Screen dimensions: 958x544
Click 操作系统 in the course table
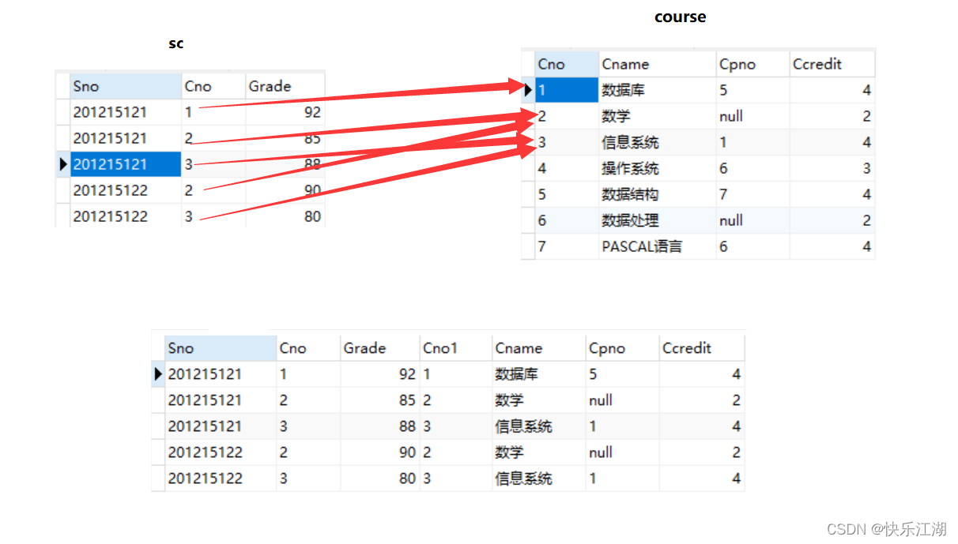(658, 168)
